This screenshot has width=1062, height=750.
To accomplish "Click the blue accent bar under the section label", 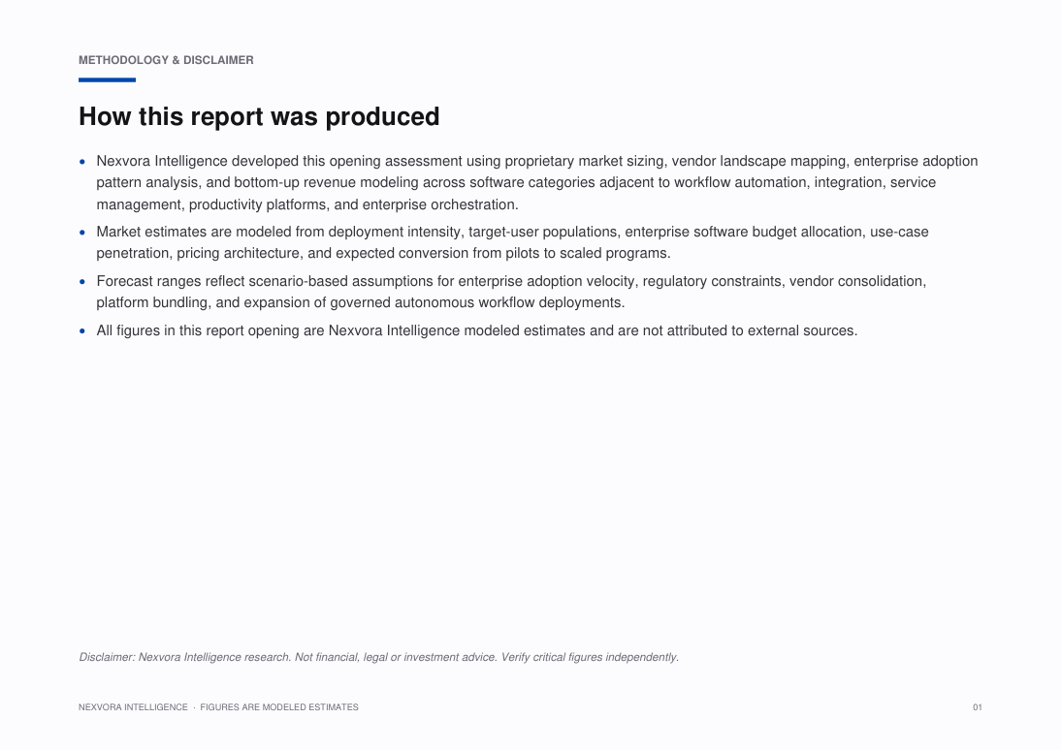I will tap(107, 79).
